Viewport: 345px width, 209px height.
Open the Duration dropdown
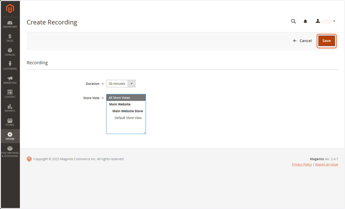tap(121, 84)
